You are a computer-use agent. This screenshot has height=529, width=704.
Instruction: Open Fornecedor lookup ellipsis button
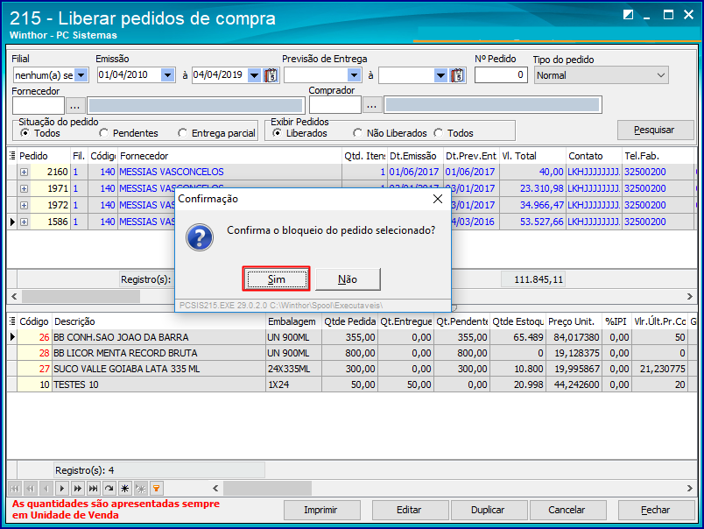tap(75, 105)
